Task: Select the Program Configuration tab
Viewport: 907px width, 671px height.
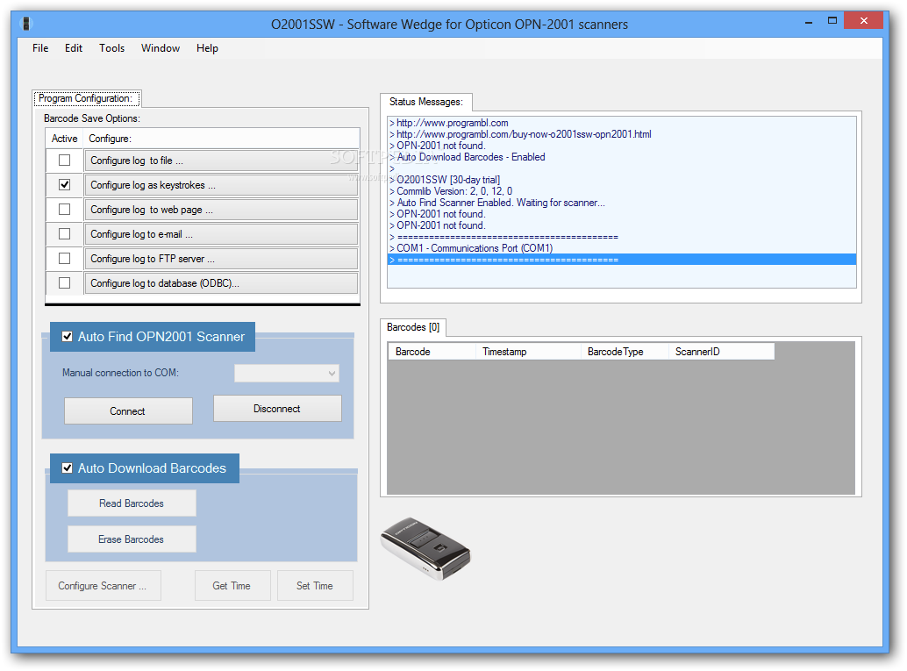Action: click(86, 98)
